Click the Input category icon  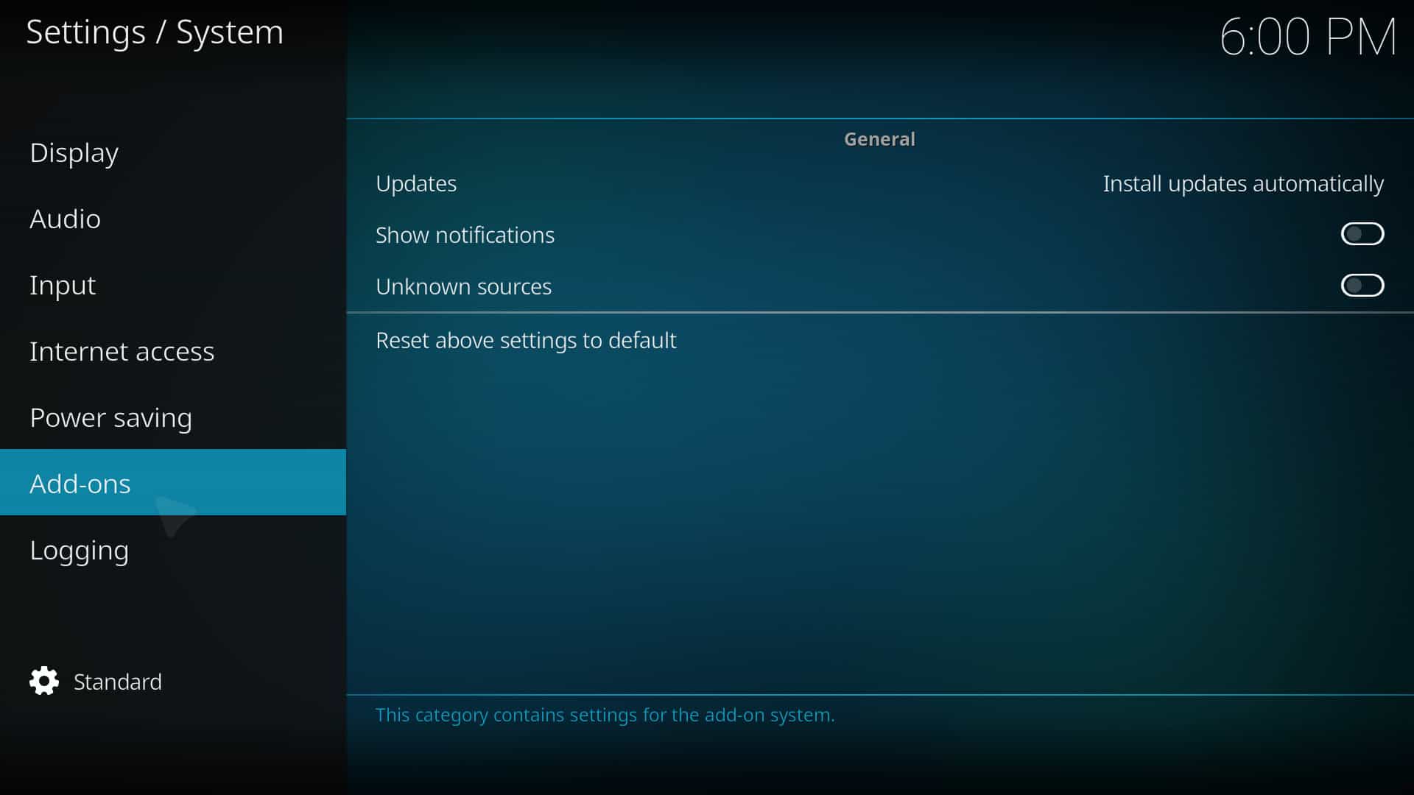[x=62, y=283]
